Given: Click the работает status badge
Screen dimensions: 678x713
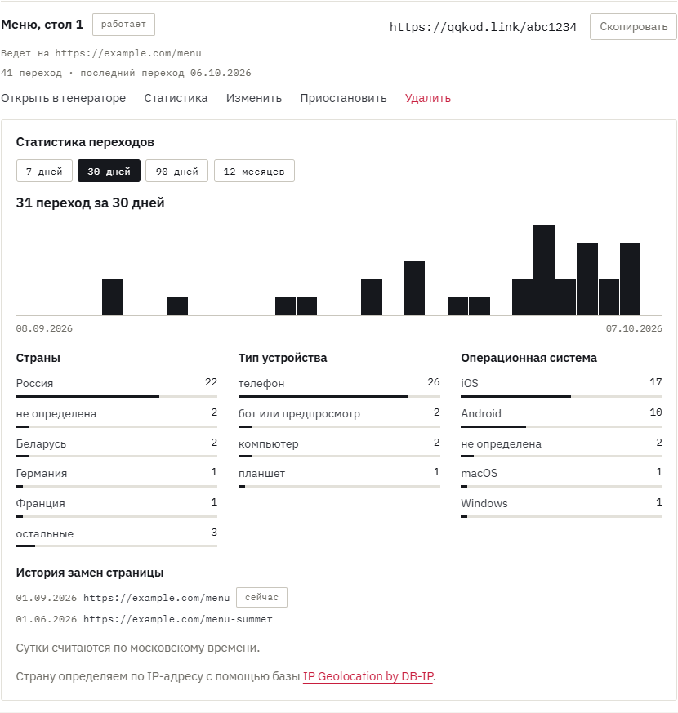Looking at the screenshot, I should 123,25.
